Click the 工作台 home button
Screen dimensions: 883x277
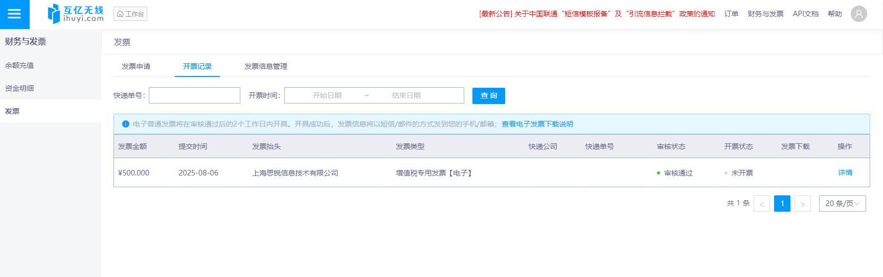tap(130, 14)
